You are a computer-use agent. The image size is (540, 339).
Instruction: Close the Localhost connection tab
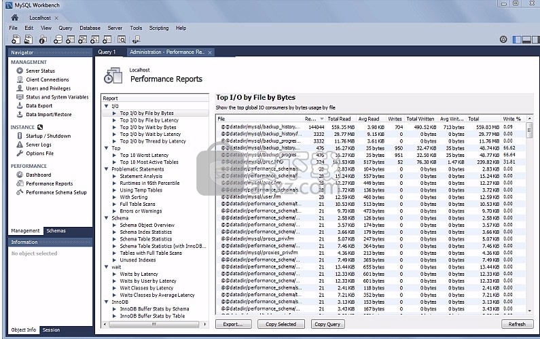[56, 18]
